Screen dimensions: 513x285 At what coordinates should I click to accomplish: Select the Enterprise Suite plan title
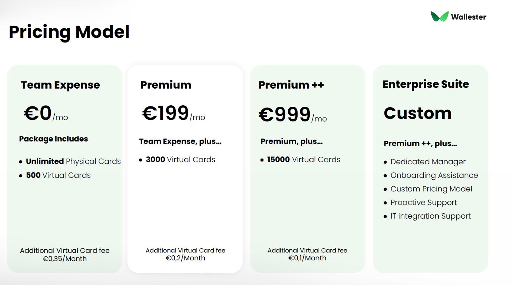(425, 84)
